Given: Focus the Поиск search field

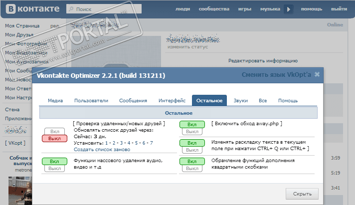Looking at the screenshot, I should pyautogui.click(x=104, y=9).
